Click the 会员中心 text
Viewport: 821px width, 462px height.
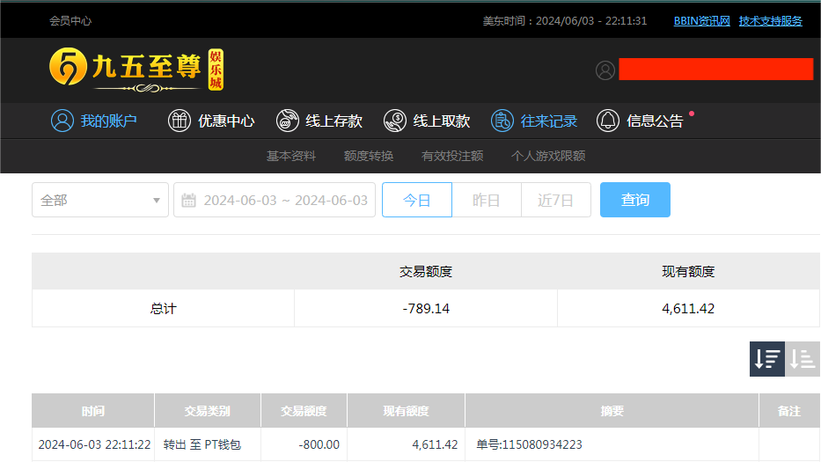pos(70,21)
